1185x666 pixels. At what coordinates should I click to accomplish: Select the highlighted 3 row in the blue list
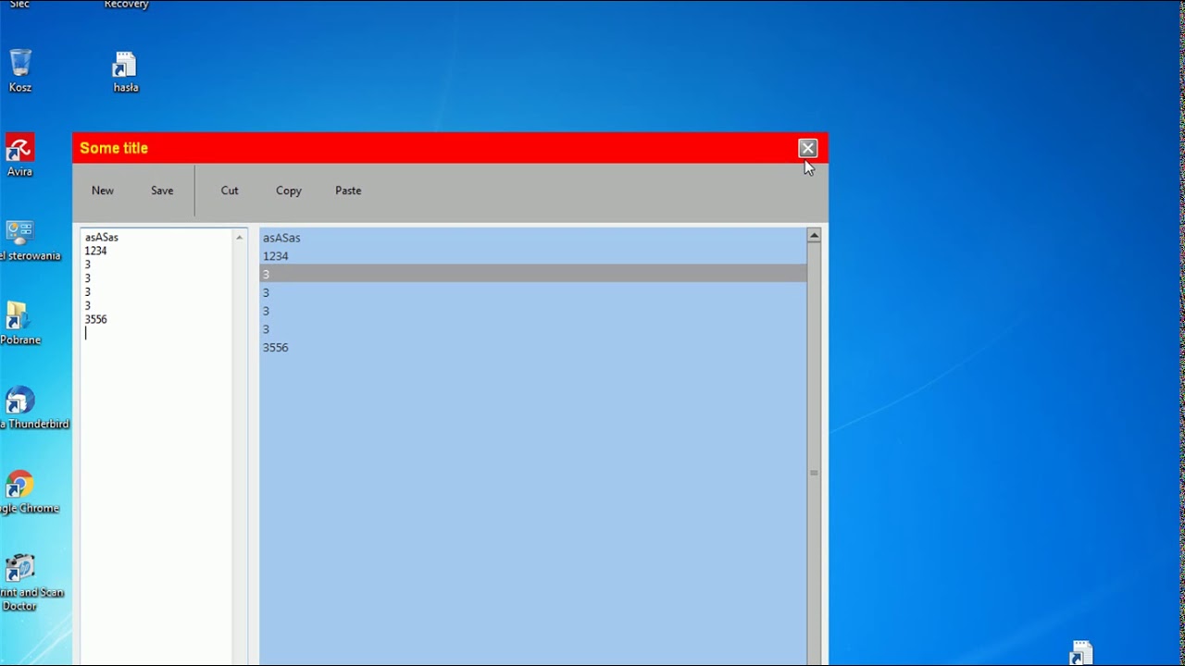532,274
